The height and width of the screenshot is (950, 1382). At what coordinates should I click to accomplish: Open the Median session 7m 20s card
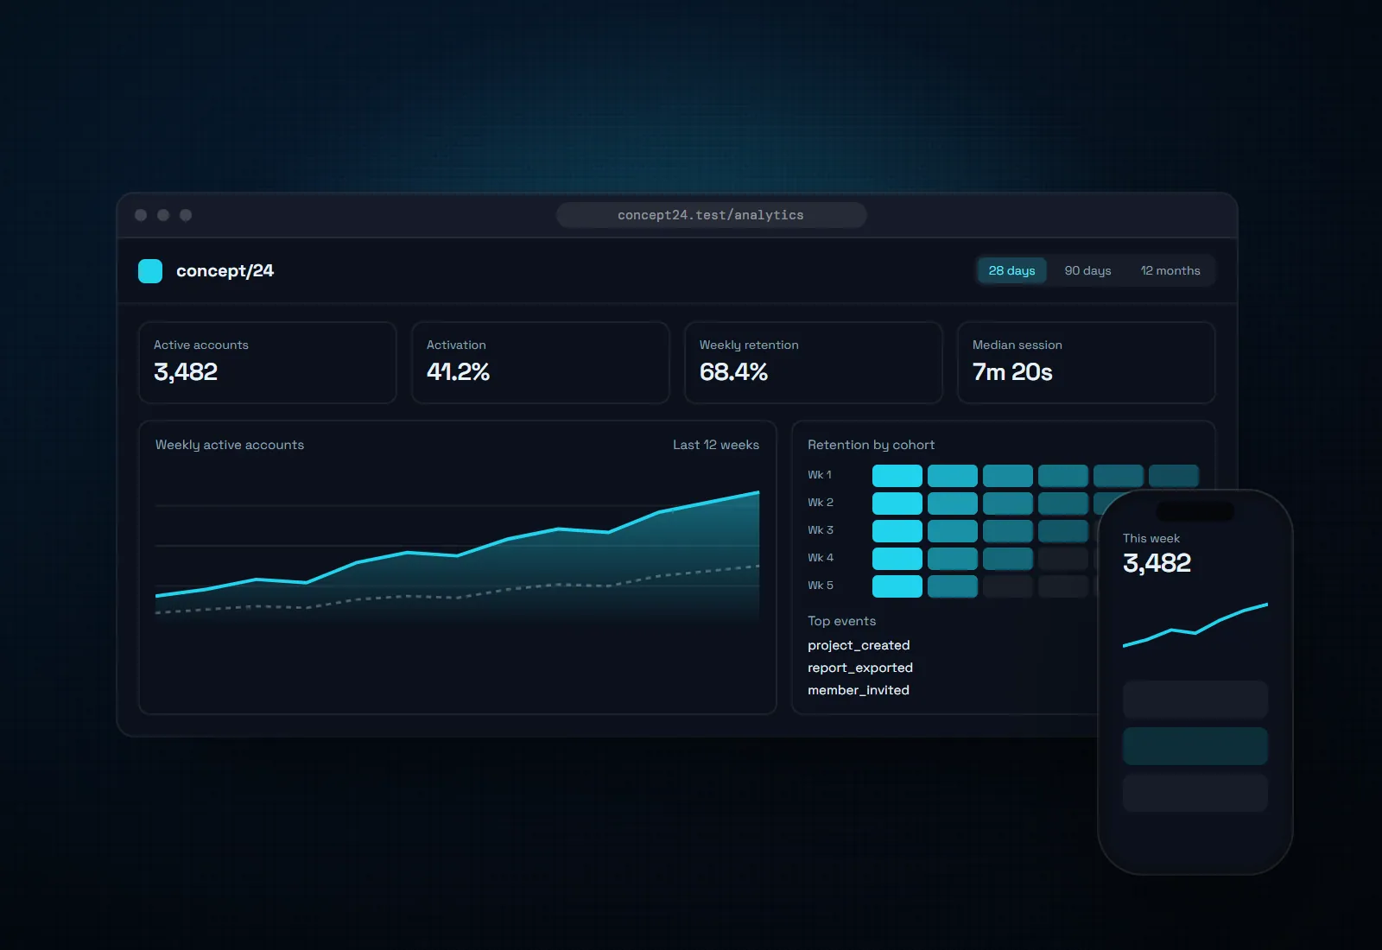1087,363
